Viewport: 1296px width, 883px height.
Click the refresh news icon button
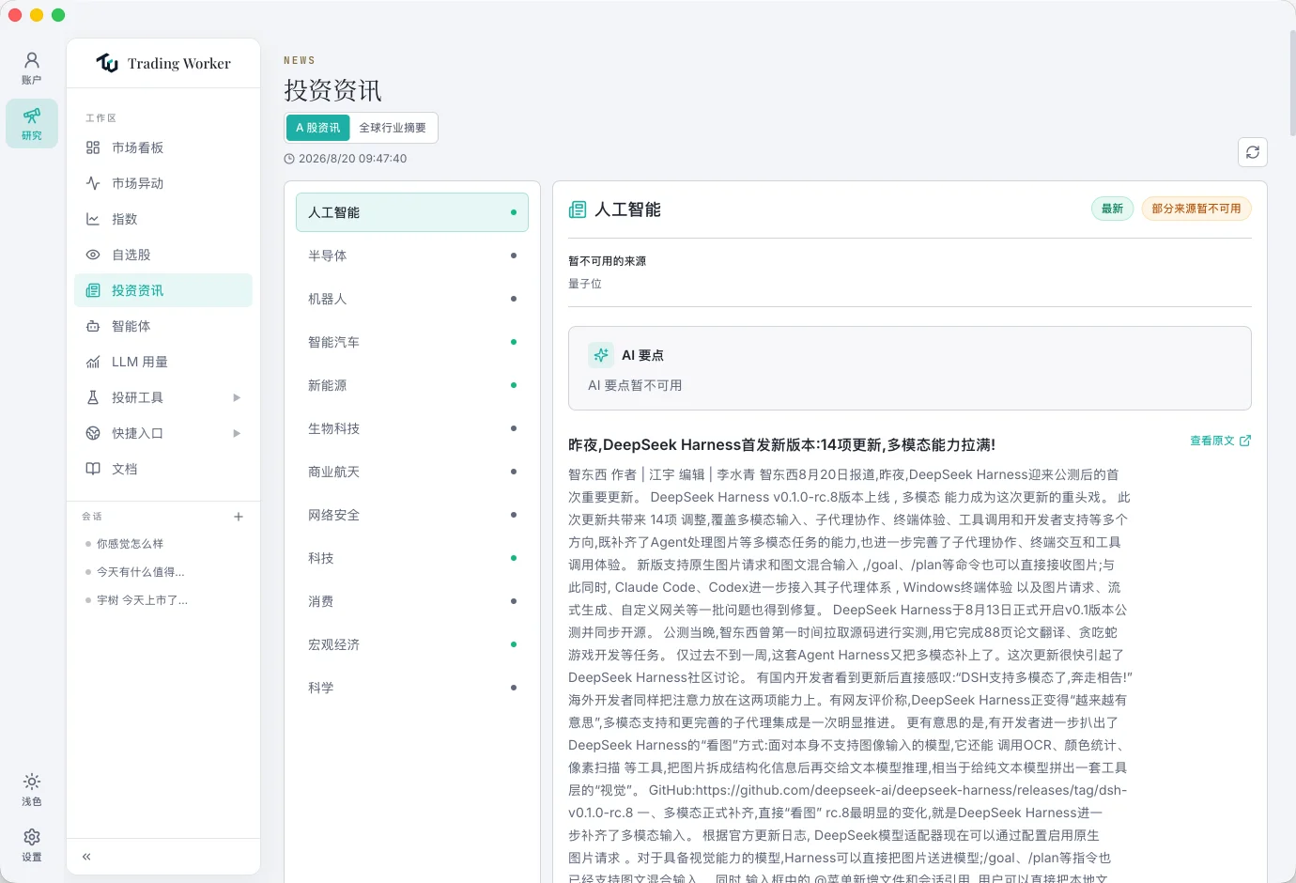(1253, 152)
